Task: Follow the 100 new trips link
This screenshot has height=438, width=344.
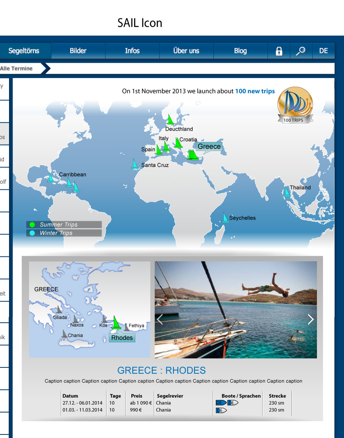Action: (x=255, y=91)
